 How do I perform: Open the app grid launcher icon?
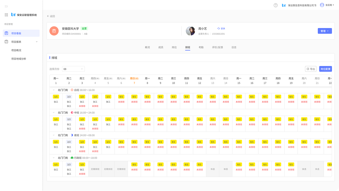click(6, 15)
